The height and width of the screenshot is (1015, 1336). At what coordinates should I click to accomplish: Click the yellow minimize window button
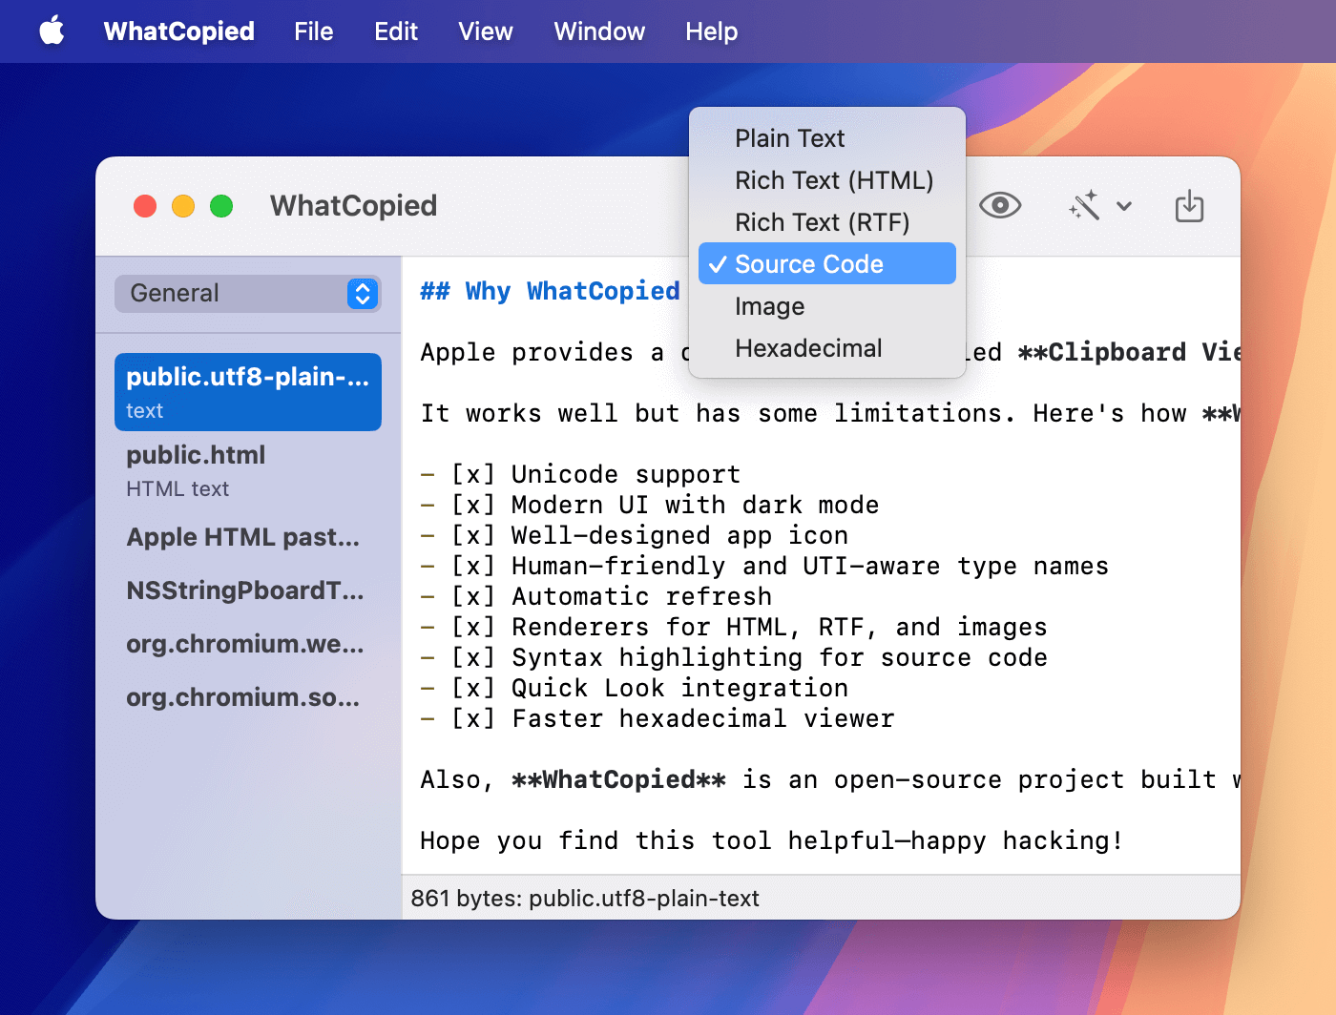pos(183,206)
